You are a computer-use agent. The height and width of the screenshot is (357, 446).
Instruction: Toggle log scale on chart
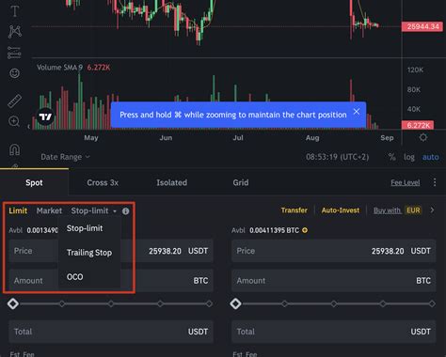click(409, 157)
